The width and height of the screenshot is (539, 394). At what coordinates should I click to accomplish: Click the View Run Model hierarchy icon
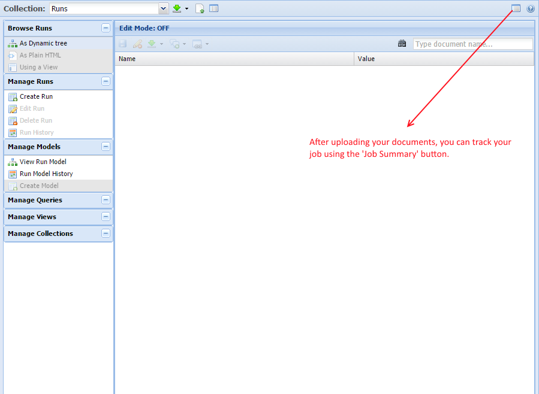(13, 162)
